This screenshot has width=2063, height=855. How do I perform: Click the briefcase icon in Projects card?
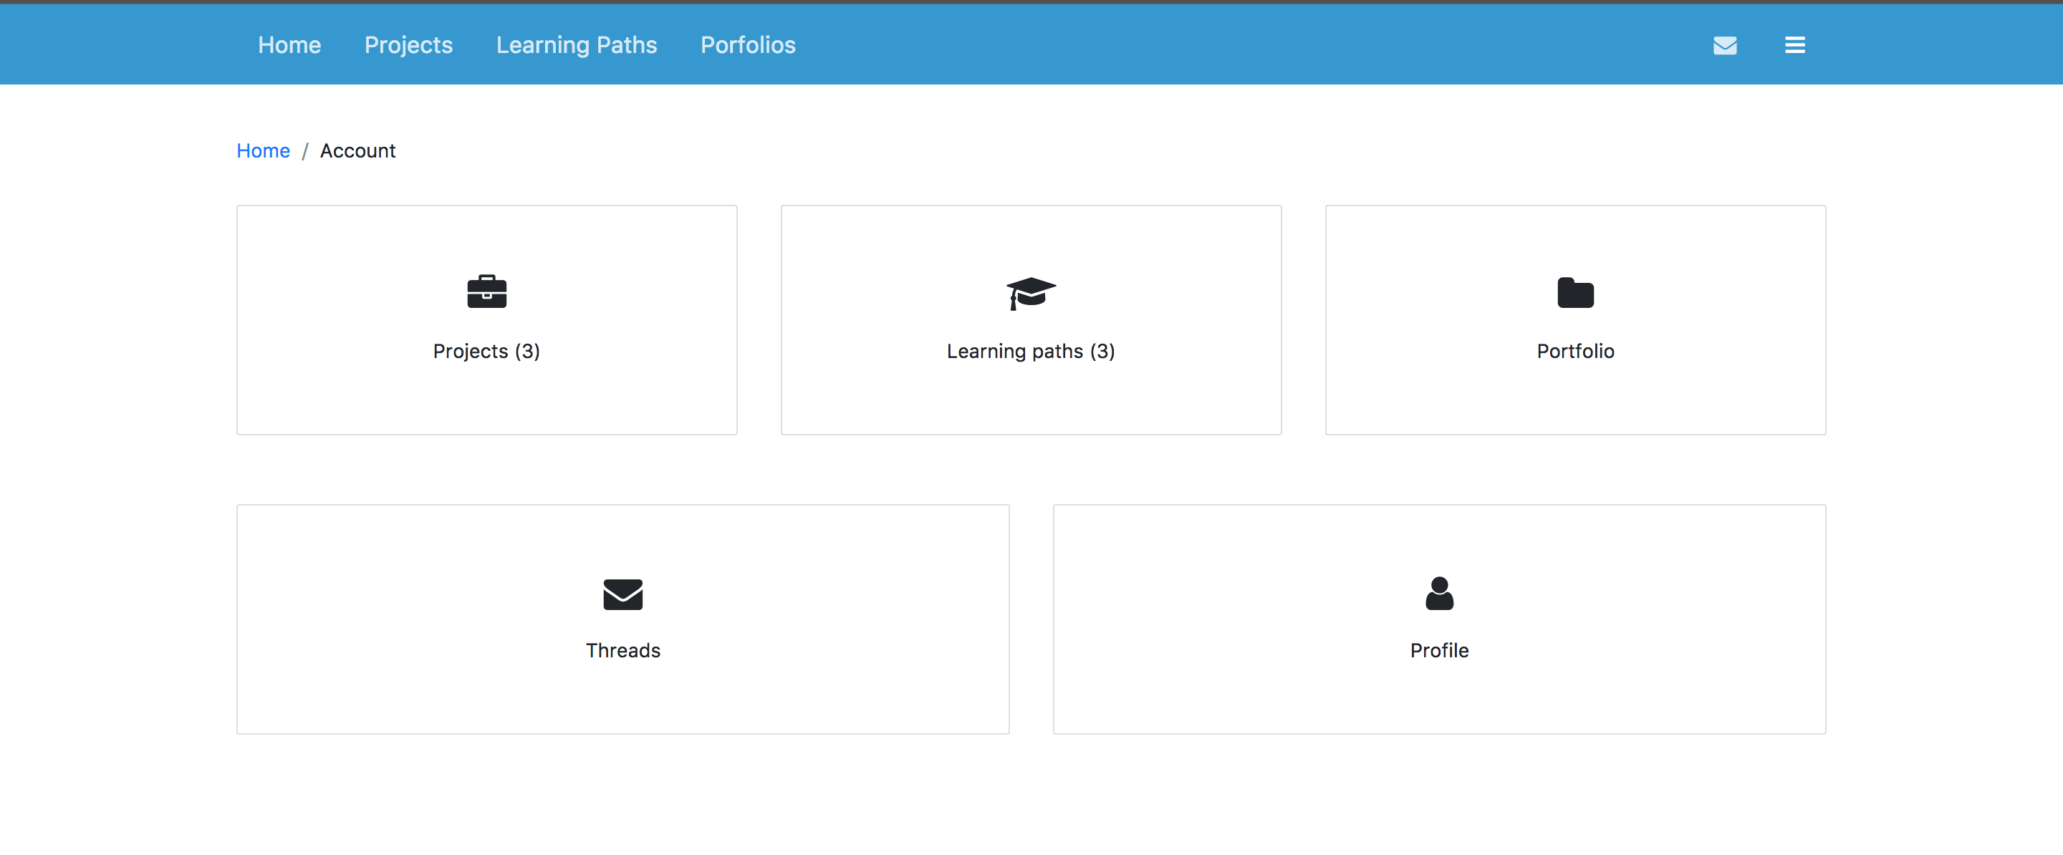(486, 291)
